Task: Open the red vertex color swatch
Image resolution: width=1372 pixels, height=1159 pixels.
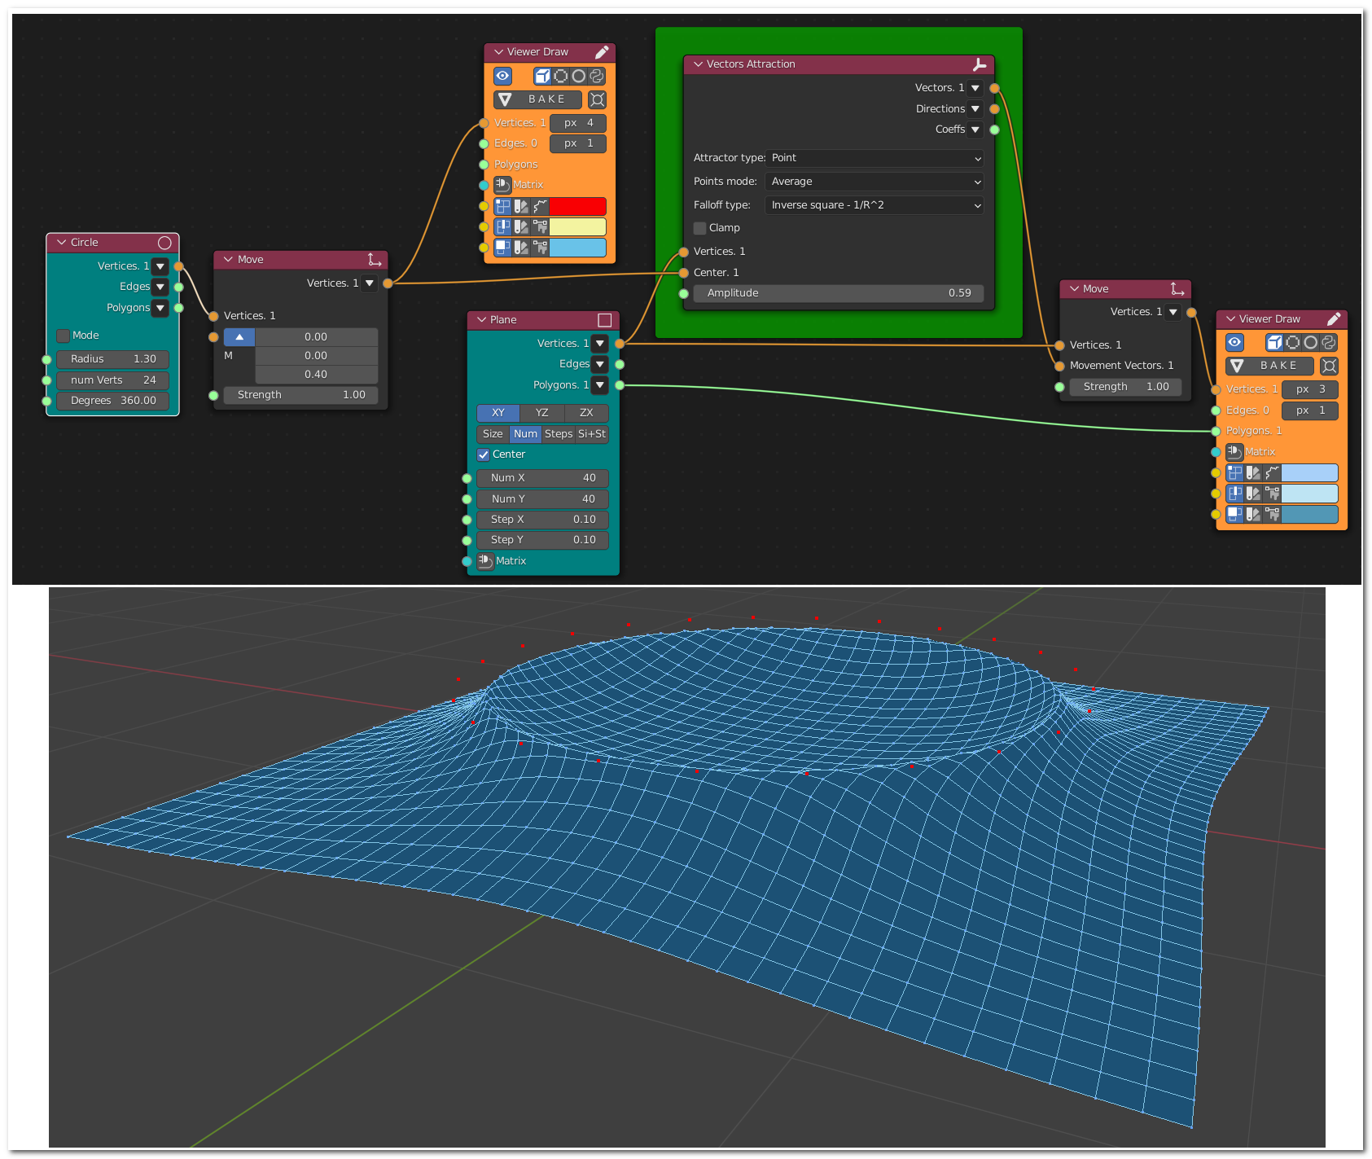Action: pyautogui.click(x=578, y=206)
